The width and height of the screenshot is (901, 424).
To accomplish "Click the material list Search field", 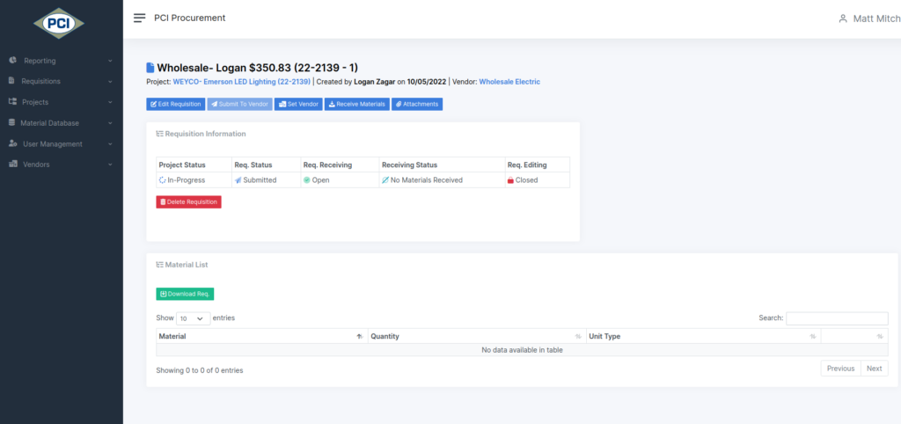I will click(x=836, y=318).
